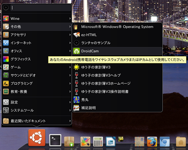Click the 最近開いたドキュメント folder icon
Image resolution: width=188 pixels, height=150 pixels.
pyautogui.click(x=6, y=121)
